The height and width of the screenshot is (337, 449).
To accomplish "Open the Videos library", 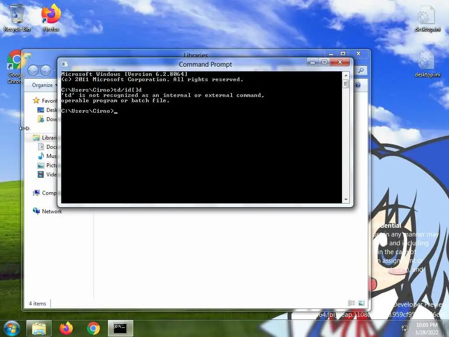I will tap(47, 174).
